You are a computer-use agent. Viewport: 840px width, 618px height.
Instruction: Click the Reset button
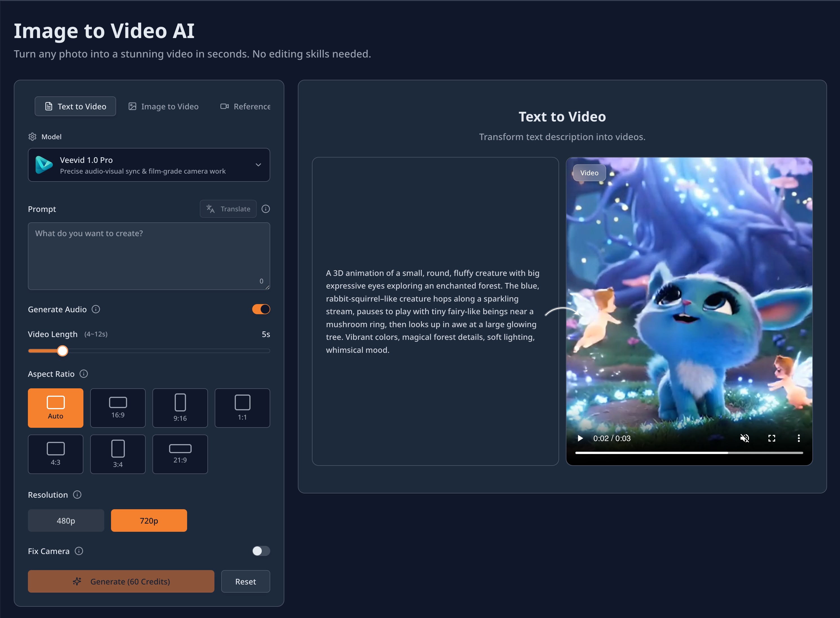245,581
